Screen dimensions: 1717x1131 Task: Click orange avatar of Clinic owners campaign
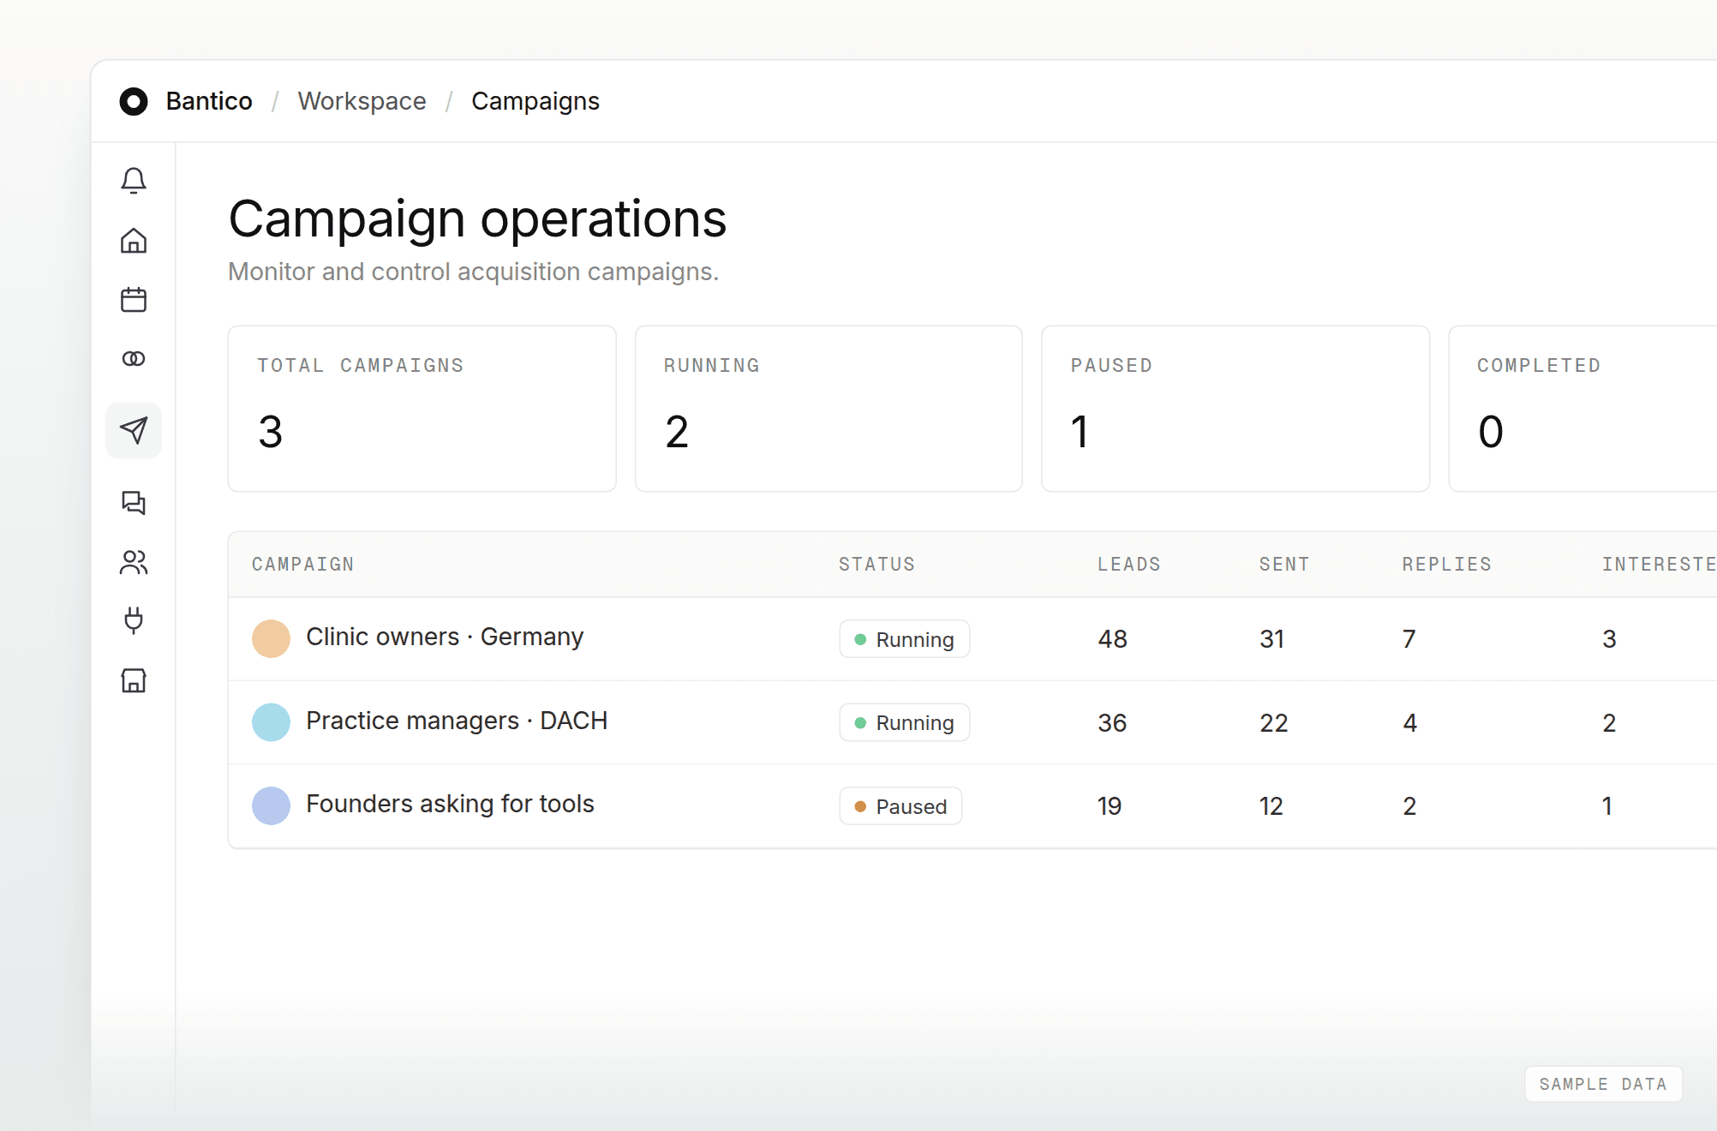[271, 639]
